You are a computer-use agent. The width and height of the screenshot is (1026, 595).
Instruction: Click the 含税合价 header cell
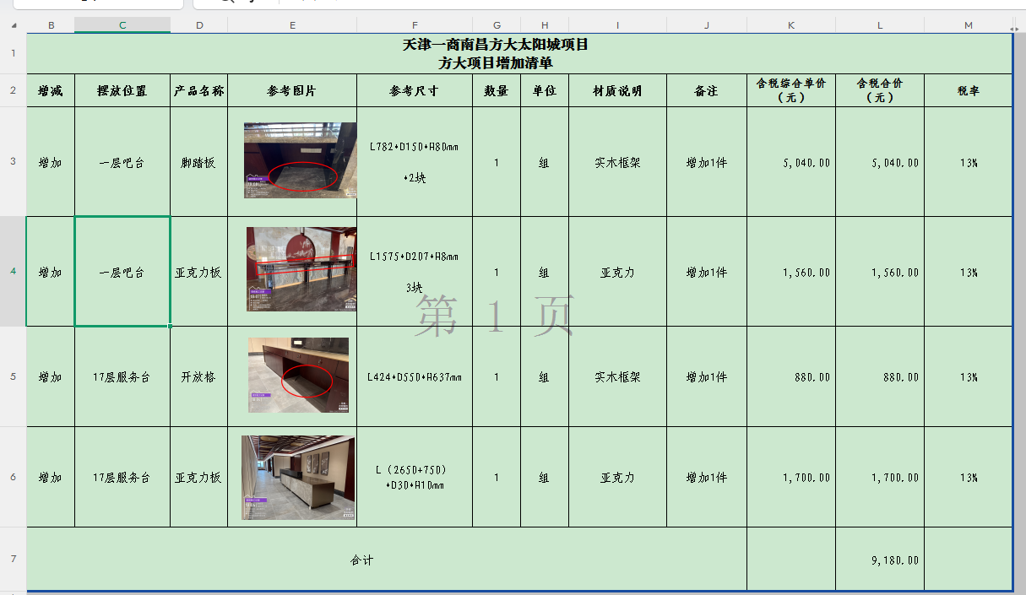(880, 90)
